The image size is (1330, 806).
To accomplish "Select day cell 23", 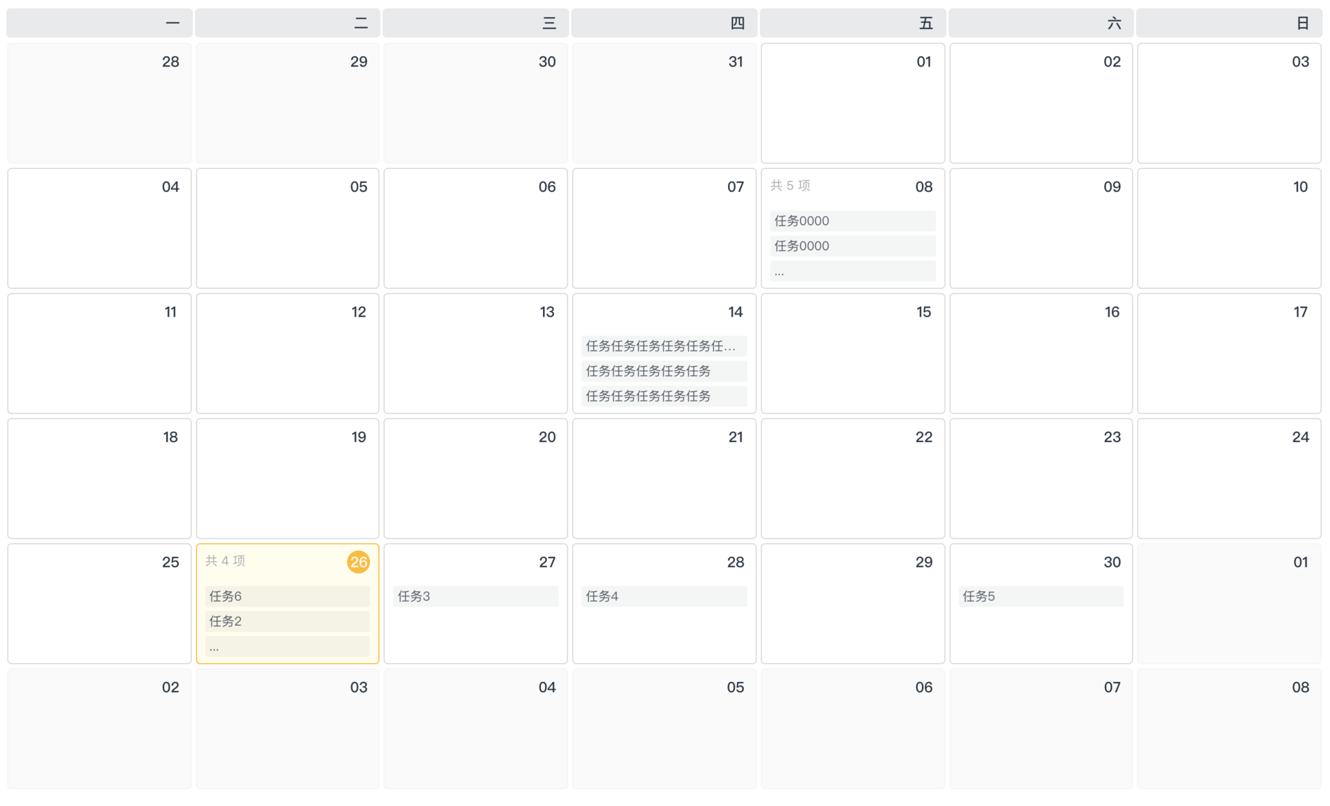I will 1041,478.
